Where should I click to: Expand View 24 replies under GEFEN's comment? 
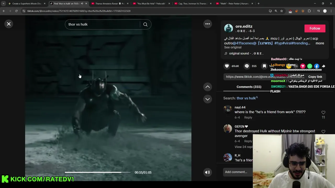click(244, 147)
